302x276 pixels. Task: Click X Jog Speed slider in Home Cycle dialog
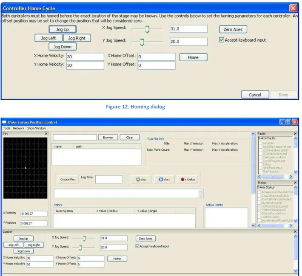147,29
